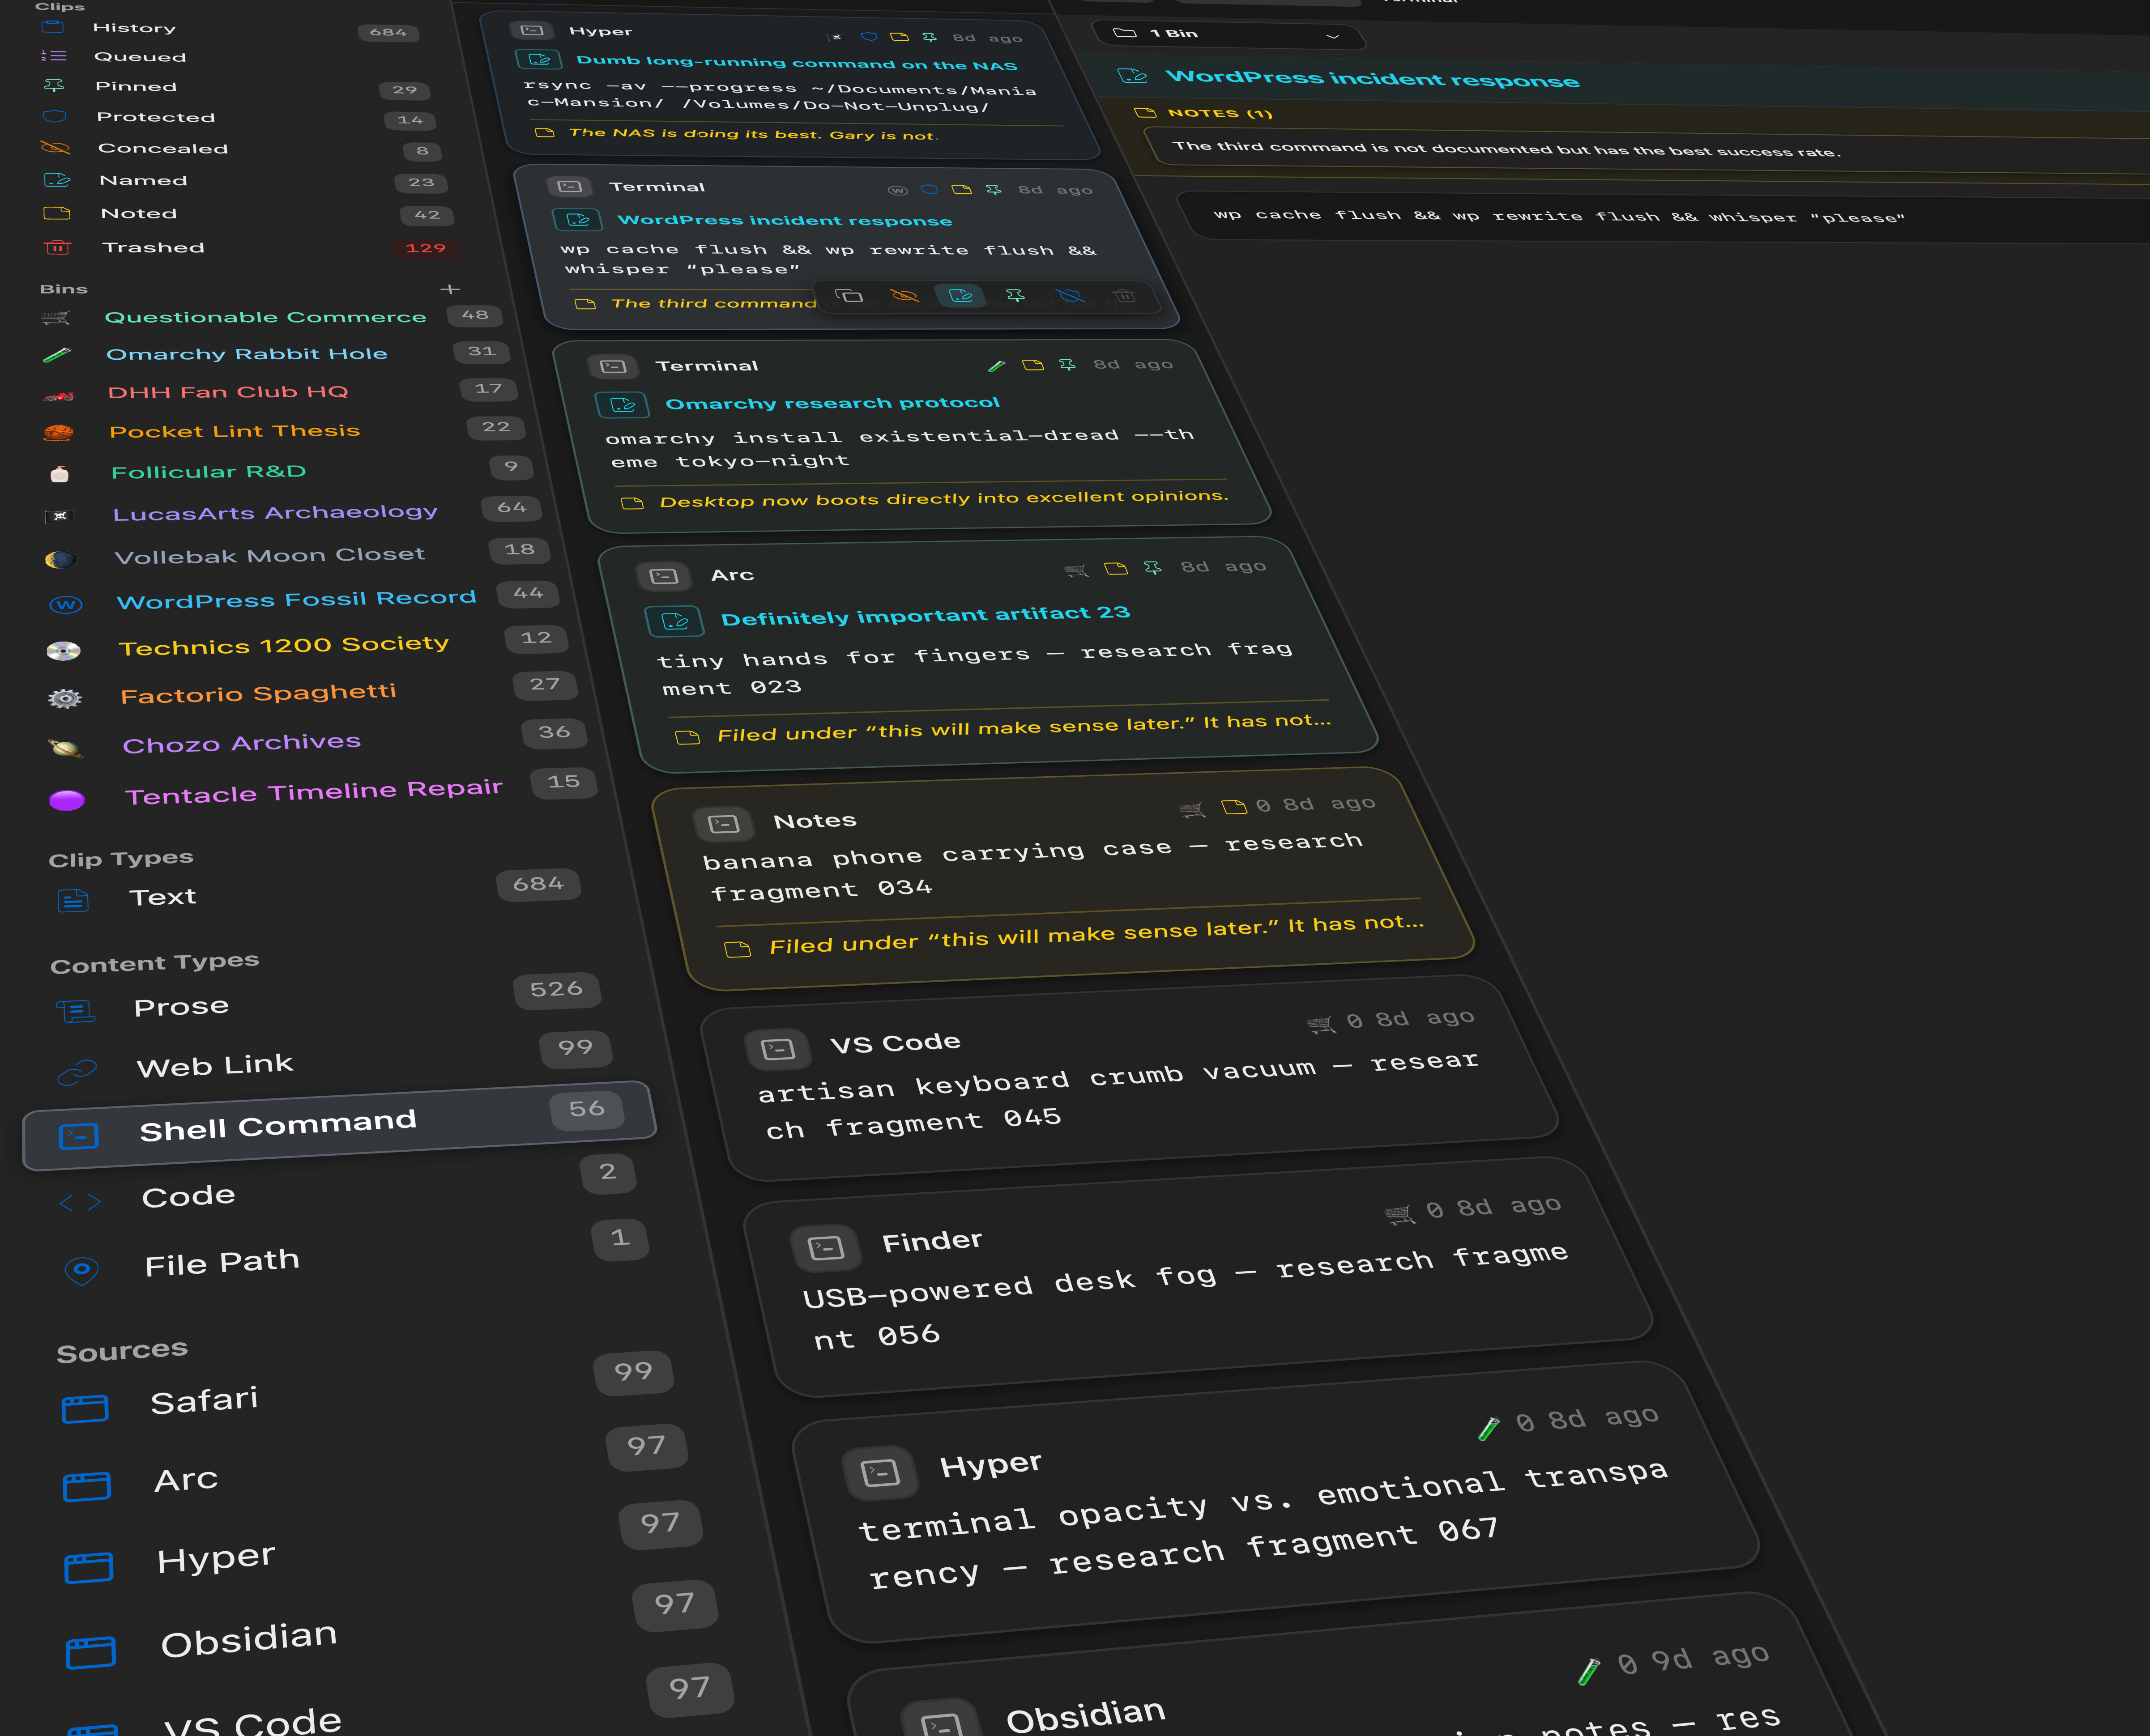
Task: Click the red car icon of DHH Fan Club HQ
Action: [58, 395]
